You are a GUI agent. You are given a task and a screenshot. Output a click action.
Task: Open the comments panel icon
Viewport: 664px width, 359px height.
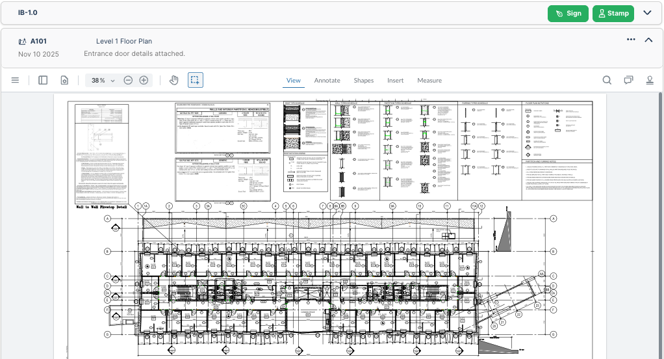point(628,81)
